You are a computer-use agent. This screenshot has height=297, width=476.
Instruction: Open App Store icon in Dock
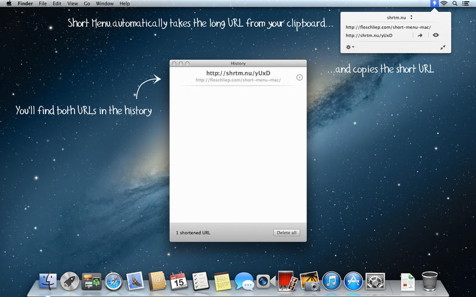(353, 281)
